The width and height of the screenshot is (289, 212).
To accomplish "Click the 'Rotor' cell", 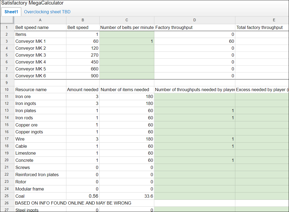I will pos(40,182).
